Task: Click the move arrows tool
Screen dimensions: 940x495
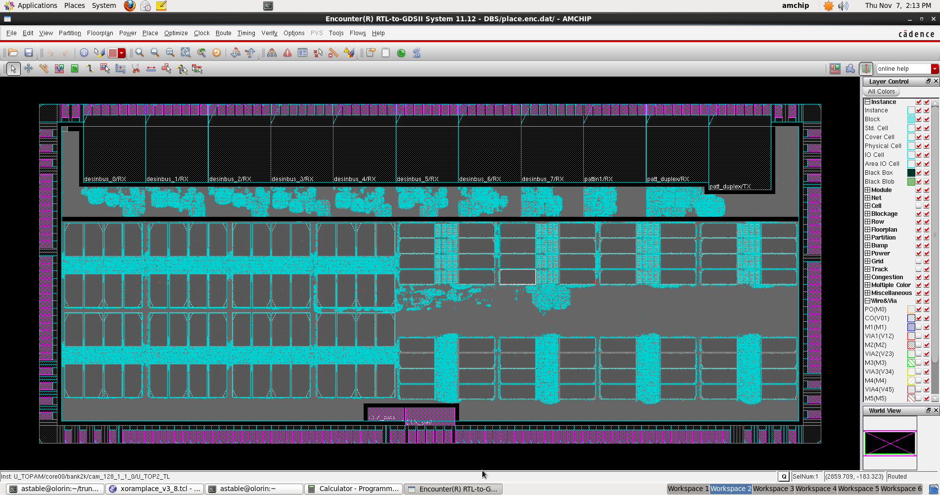Action: click(x=28, y=69)
